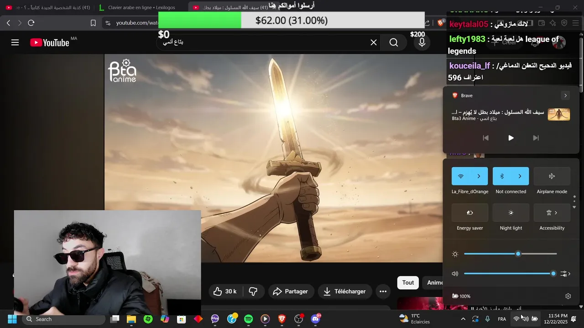Click the battery 100% indicator
Viewport: 584px width, 328px height.
click(461, 296)
